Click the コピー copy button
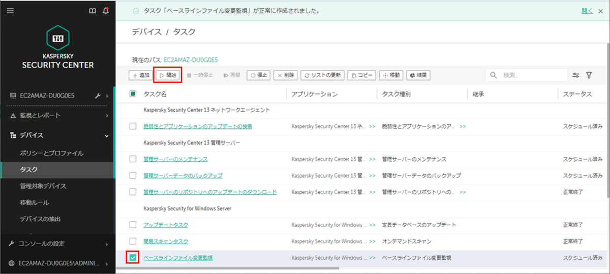This screenshot has height=274, width=610. pos(361,75)
